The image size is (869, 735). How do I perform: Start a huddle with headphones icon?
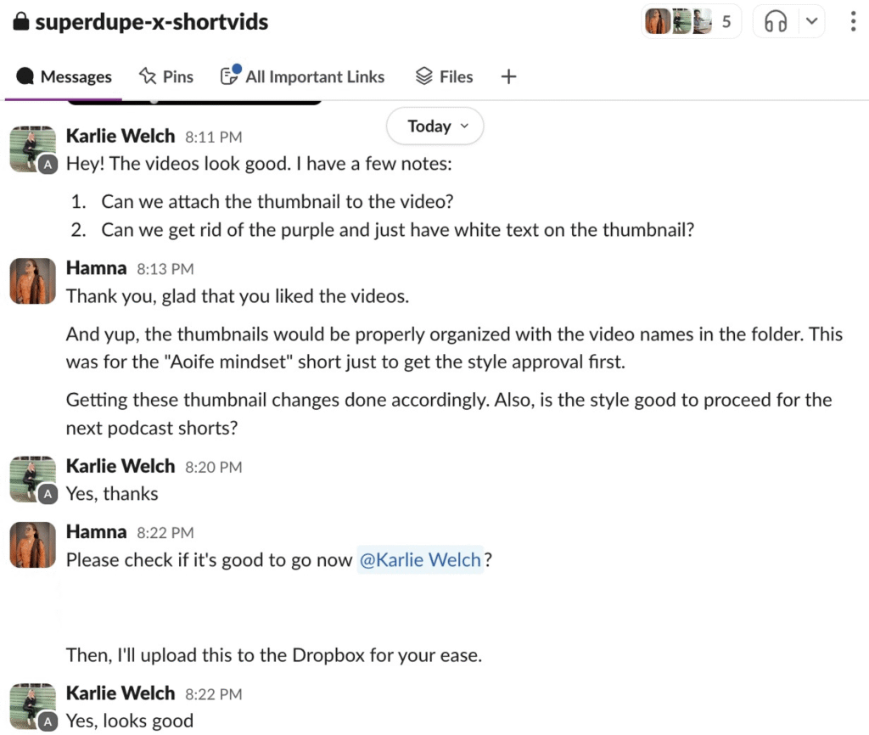pyautogui.click(x=776, y=22)
